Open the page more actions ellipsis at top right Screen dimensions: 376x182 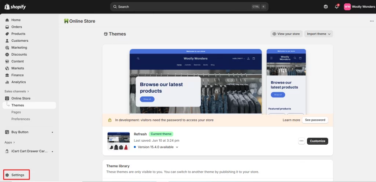coord(372,21)
